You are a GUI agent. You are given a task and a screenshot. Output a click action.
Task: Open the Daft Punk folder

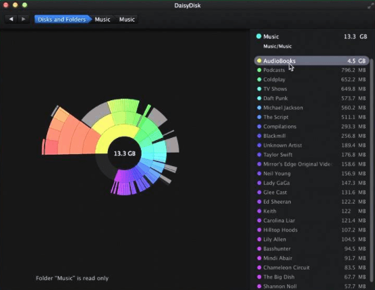pos(312,98)
